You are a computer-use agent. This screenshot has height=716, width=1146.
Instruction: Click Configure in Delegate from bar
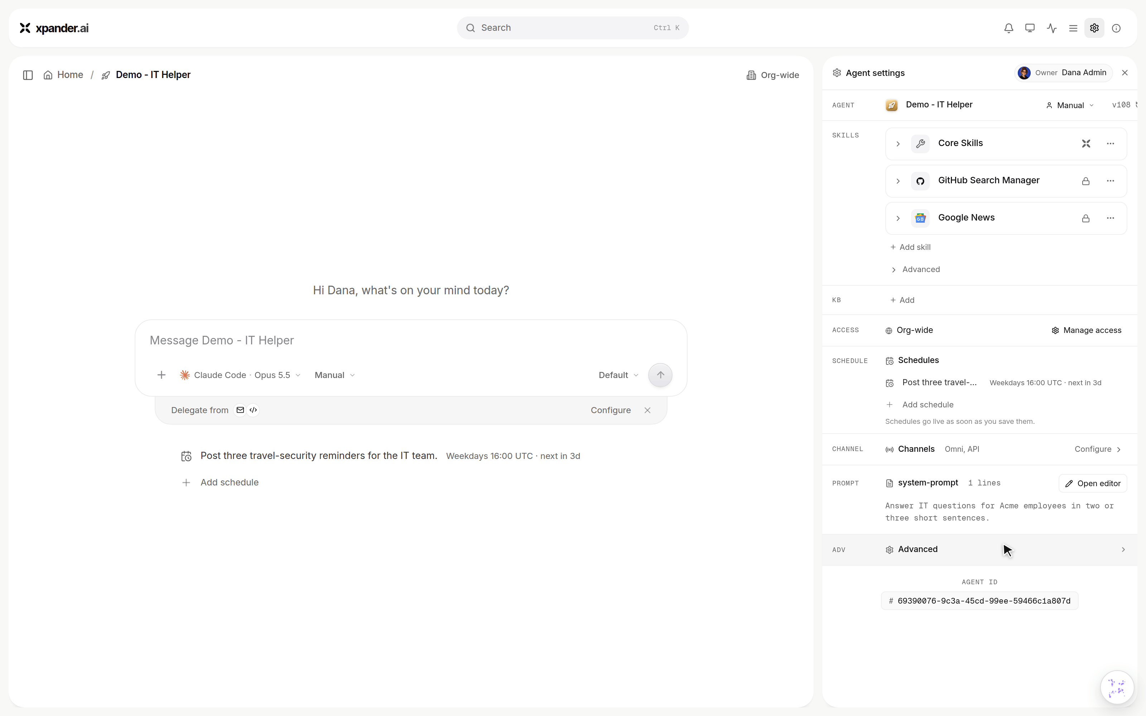[x=610, y=410]
